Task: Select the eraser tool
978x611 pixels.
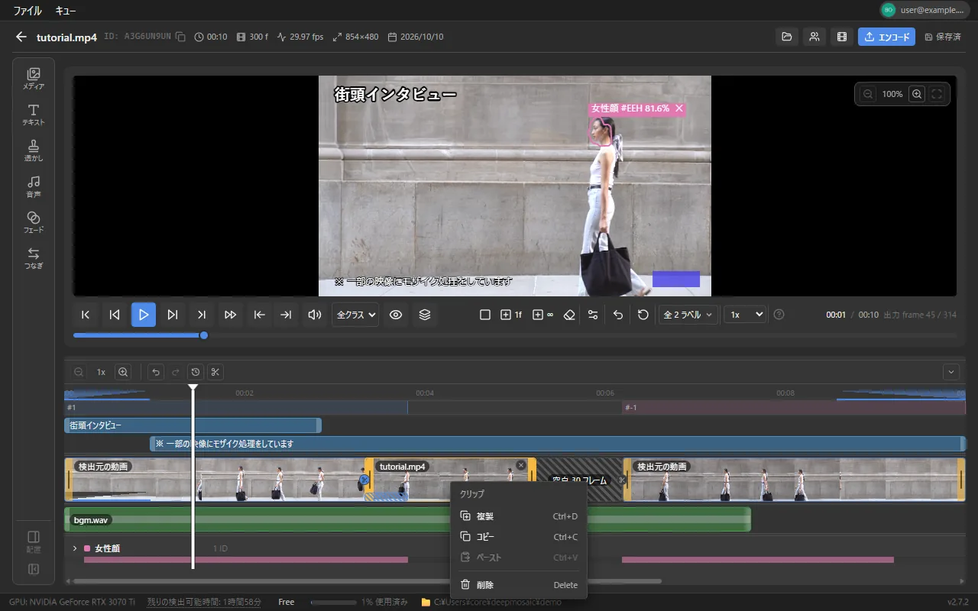Action: (x=568, y=315)
